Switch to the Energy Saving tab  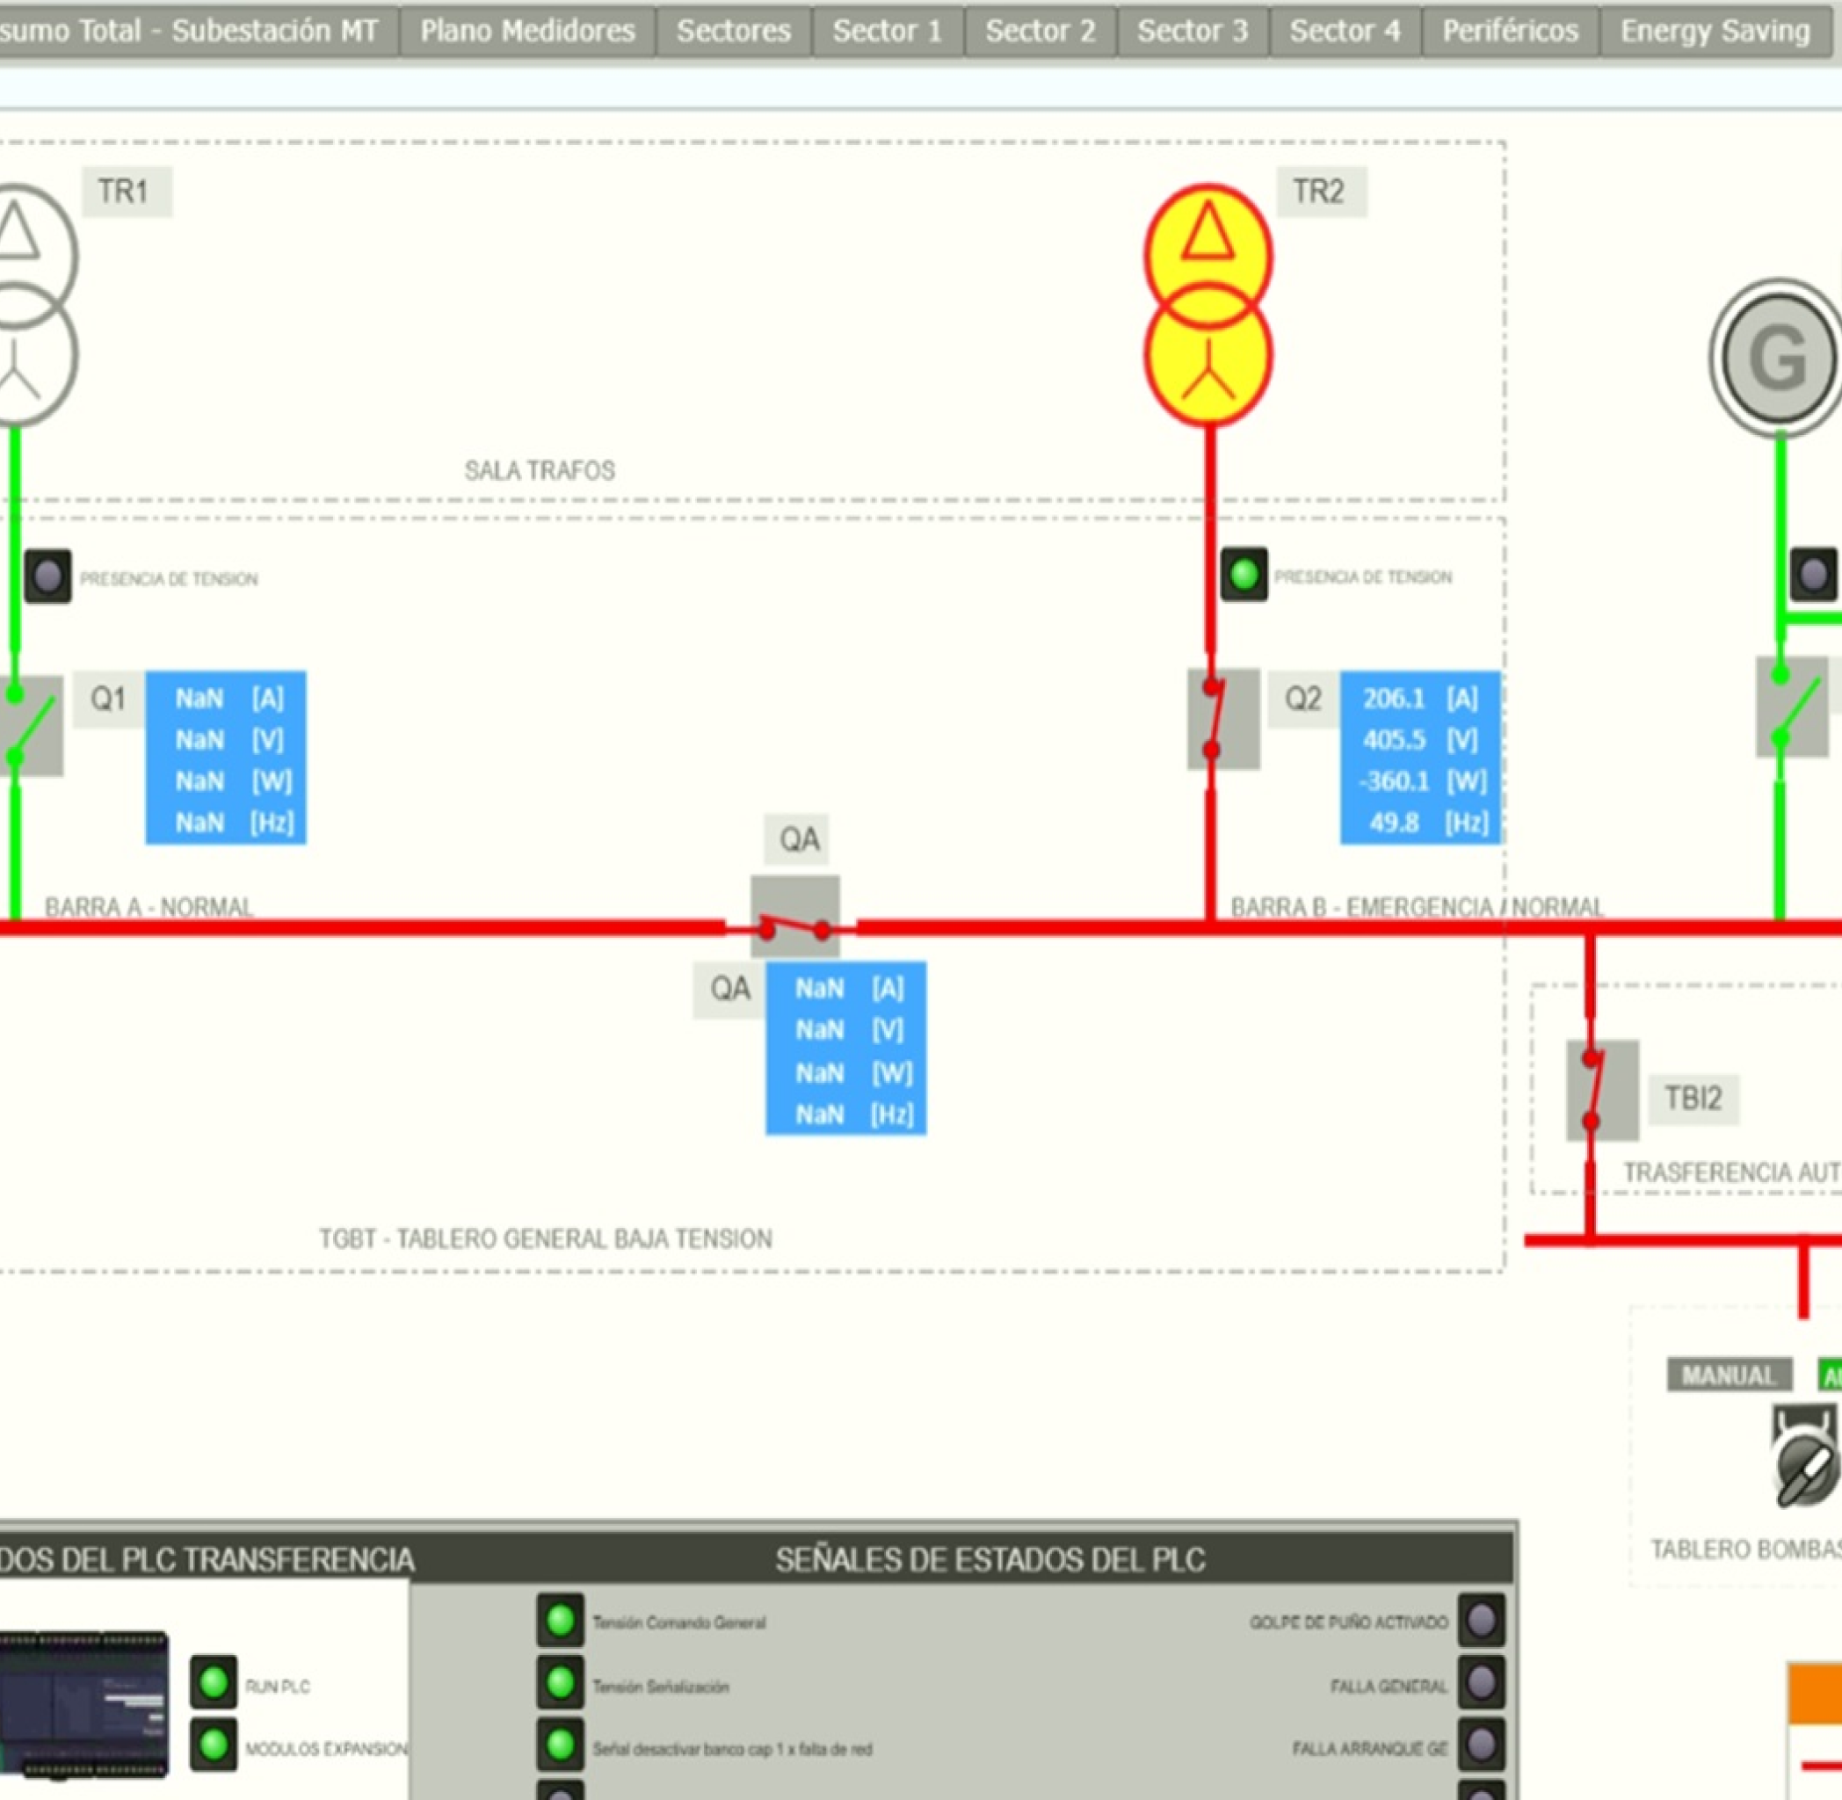pos(1715,31)
